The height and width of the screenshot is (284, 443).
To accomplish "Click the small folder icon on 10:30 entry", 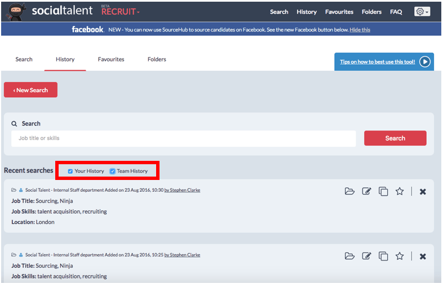I will pos(14,190).
